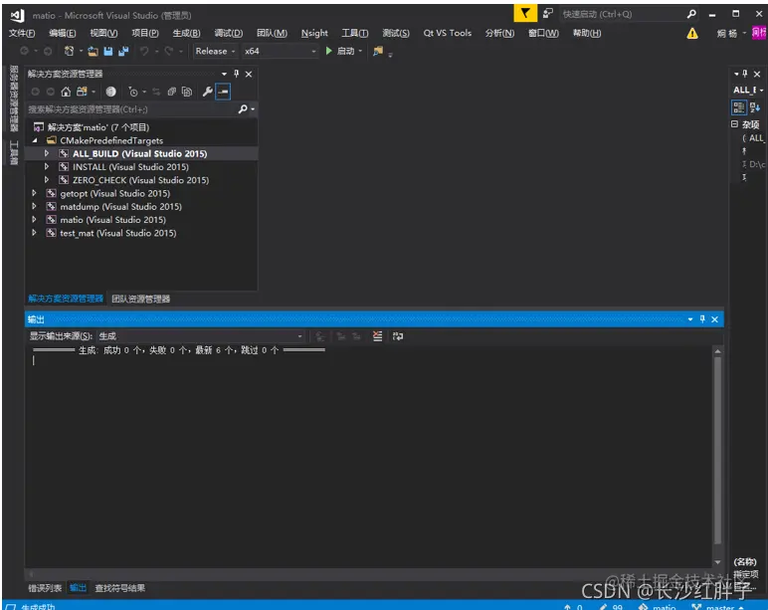The height and width of the screenshot is (610, 768).
Task: Click the New Project toolbar icon
Action: pos(69,51)
